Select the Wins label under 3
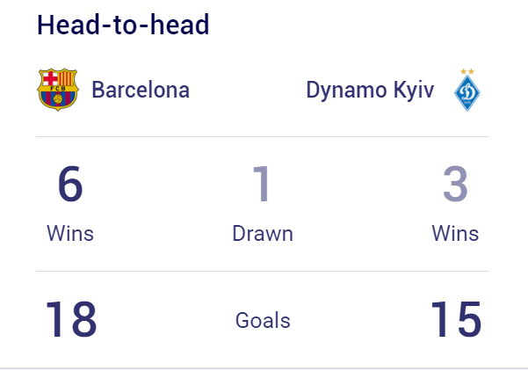 (455, 234)
